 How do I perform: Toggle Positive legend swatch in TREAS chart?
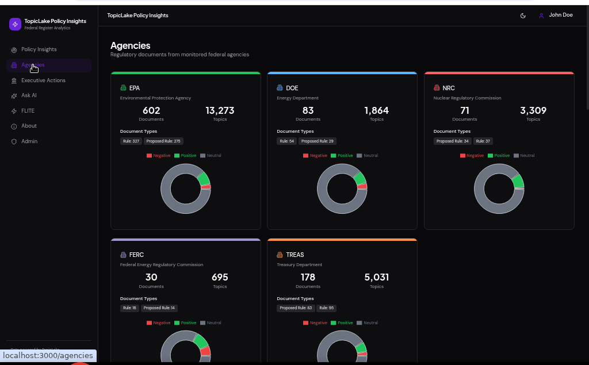pyautogui.click(x=334, y=322)
